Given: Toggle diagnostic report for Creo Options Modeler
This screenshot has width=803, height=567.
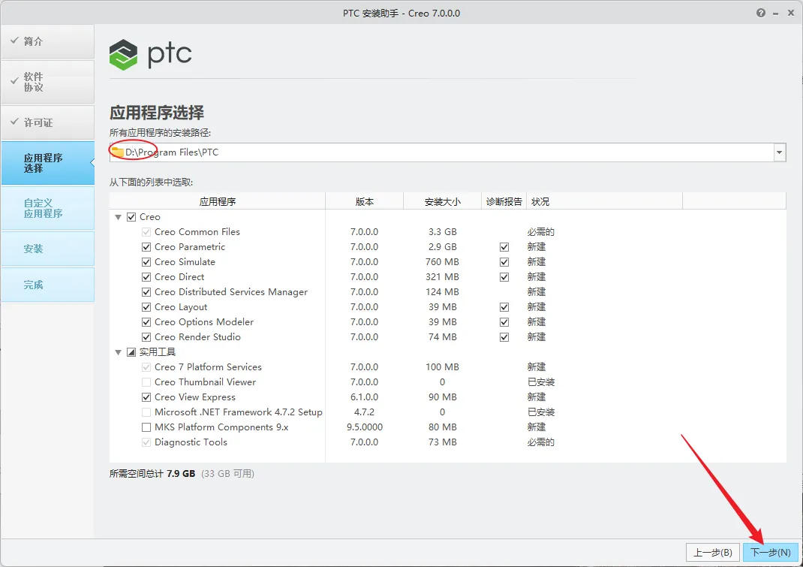Looking at the screenshot, I should click(x=504, y=322).
